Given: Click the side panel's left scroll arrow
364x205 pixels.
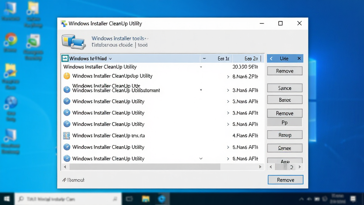Looking at the screenshot, I should (x=271, y=167).
